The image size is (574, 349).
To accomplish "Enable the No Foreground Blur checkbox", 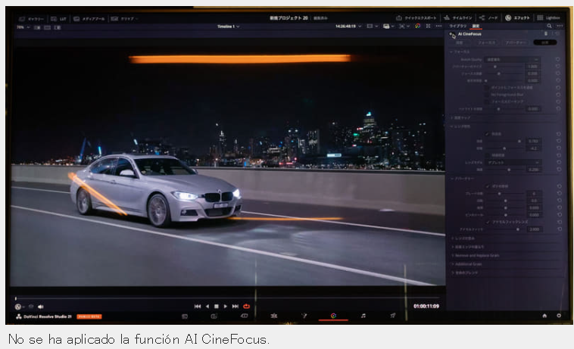I will coord(486,95).
